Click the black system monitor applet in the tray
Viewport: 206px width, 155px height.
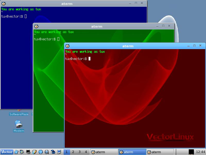pos(191,152)
